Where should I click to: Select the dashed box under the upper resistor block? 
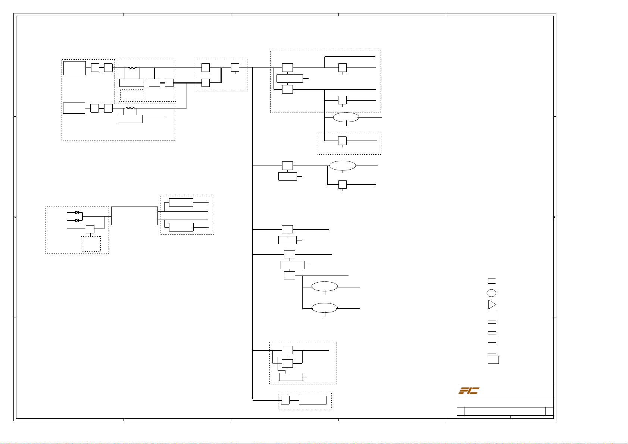pyautogui.click(x=132, y=95)
